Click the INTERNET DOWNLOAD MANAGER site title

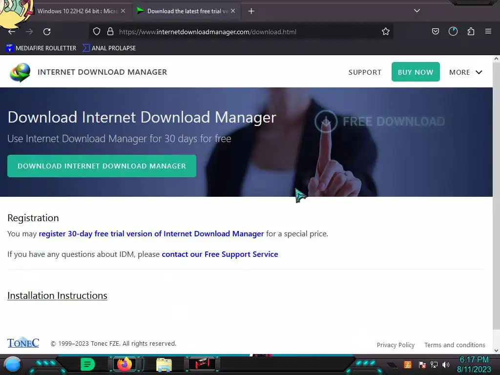click(x=102, y=72)
